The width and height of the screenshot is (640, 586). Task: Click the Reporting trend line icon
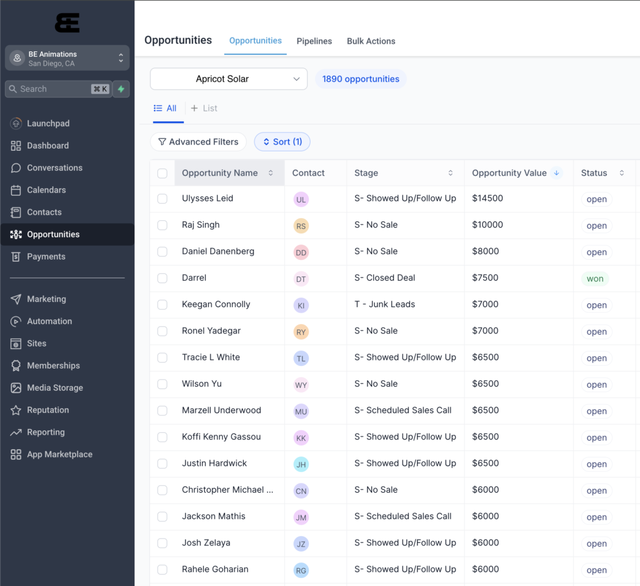pyautogui.click(x=16, y=432)
